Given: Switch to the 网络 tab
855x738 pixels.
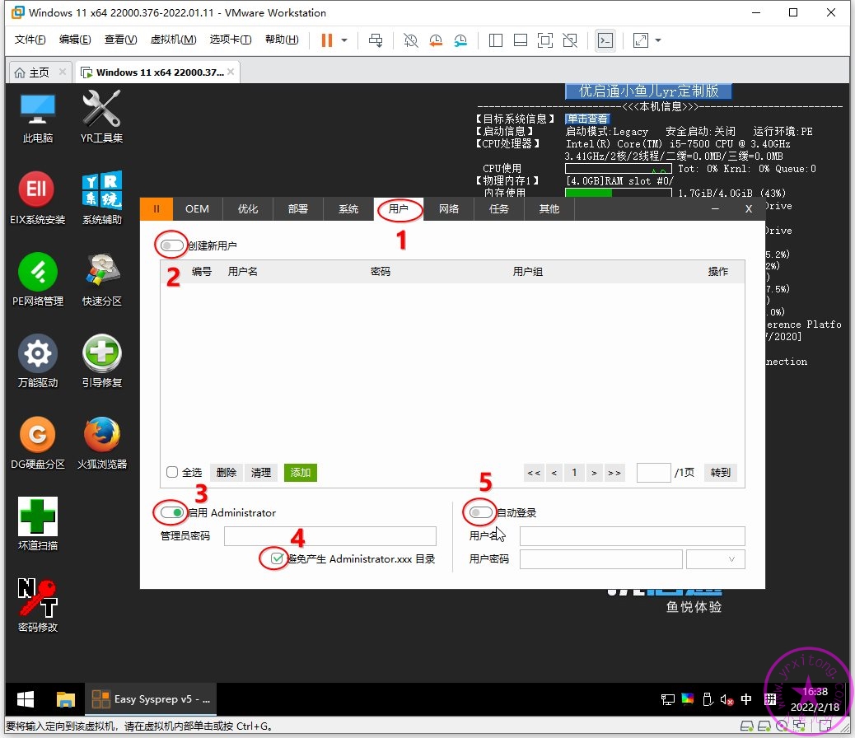Looking at the screenshot, I should (449, 209).
